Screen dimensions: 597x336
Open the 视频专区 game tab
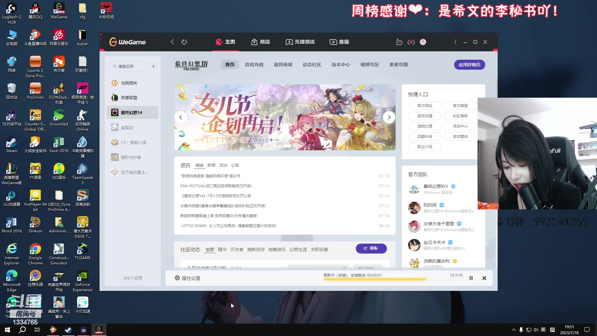[x=370, y=64]
